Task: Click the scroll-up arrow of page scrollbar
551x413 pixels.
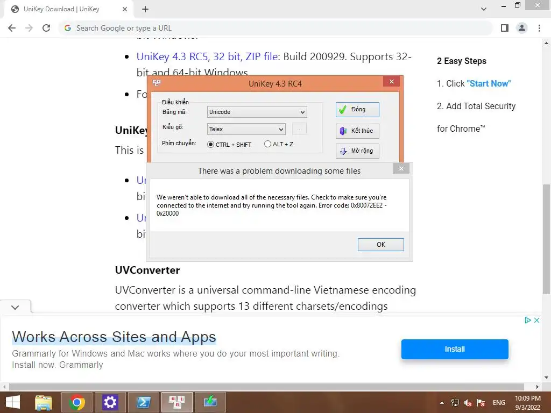Action: pos(546,43)
